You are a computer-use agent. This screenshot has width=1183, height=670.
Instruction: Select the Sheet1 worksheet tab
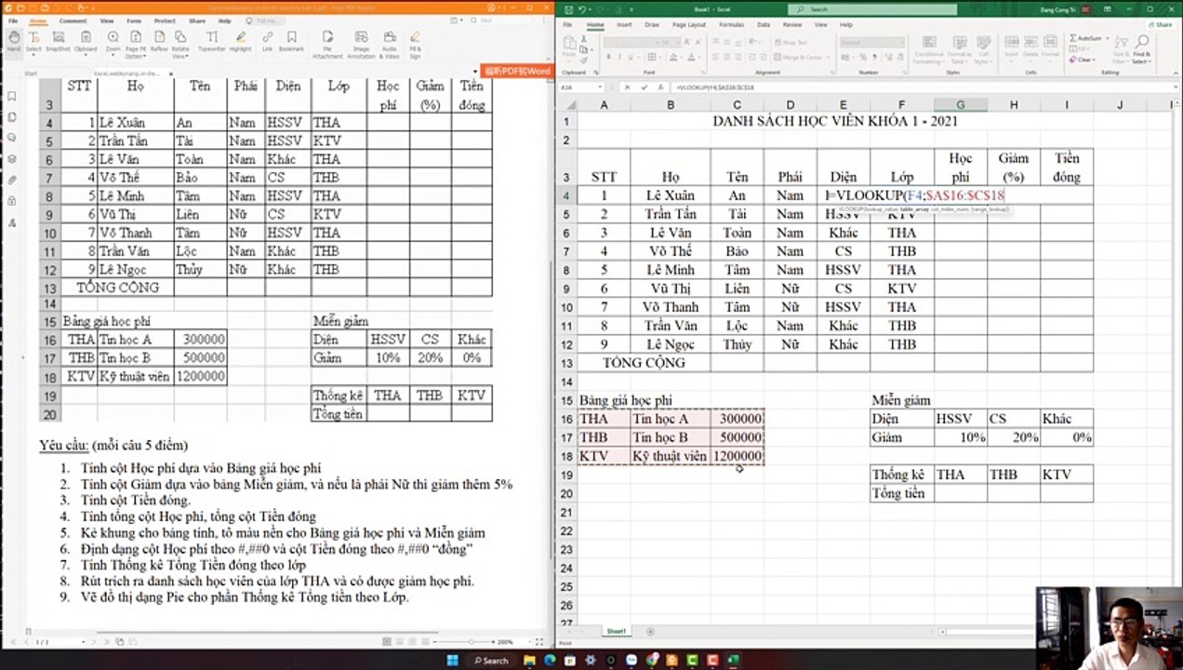(617, 631)
